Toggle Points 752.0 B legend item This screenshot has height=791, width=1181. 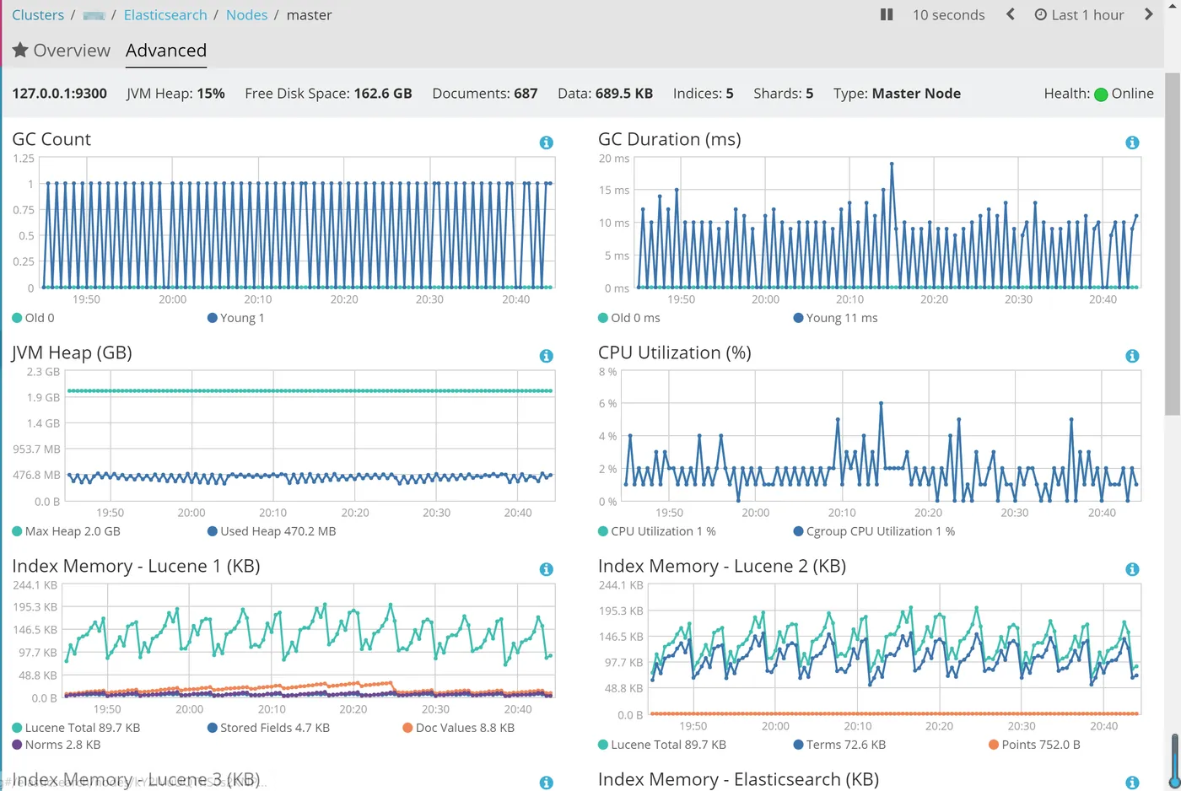point(1034,745)
